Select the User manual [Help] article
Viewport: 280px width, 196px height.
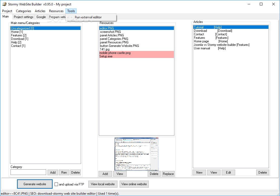[231, 48]
